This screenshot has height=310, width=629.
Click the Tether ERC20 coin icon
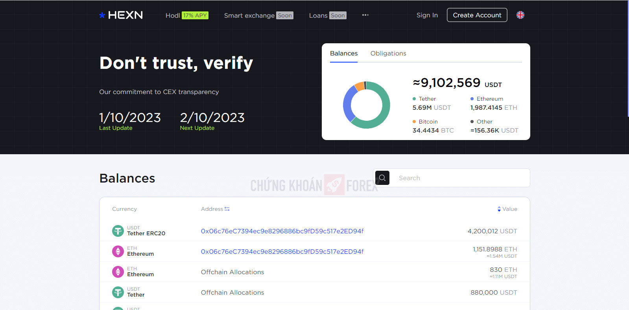click(x=118, y=231)
